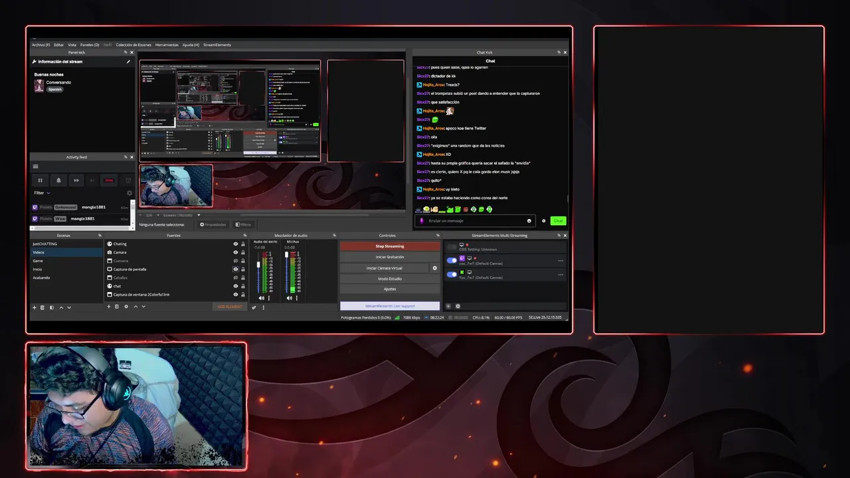The width and height of the screenshot is (850, 478).
Task: Open the Activity feed hamburger menu
Action: (x=35, y=167)
